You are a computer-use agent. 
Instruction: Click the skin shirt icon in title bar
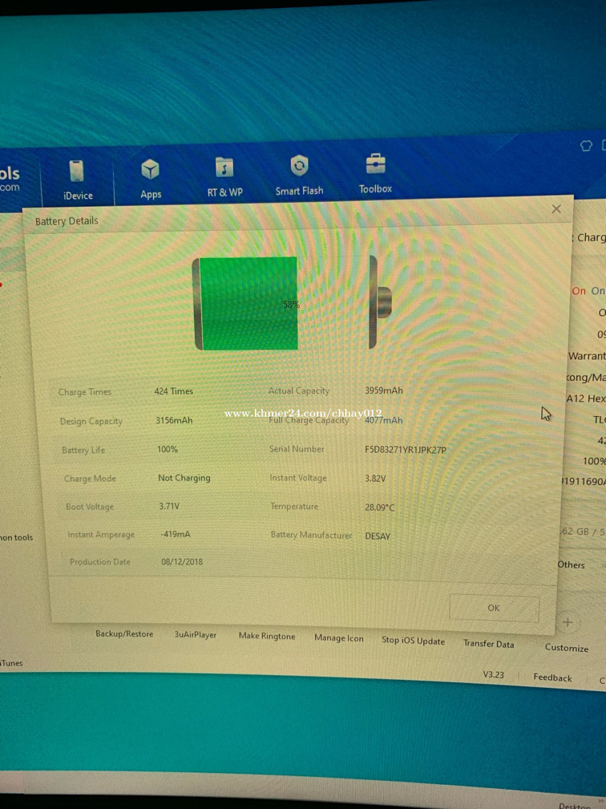(x=586, y=146)
